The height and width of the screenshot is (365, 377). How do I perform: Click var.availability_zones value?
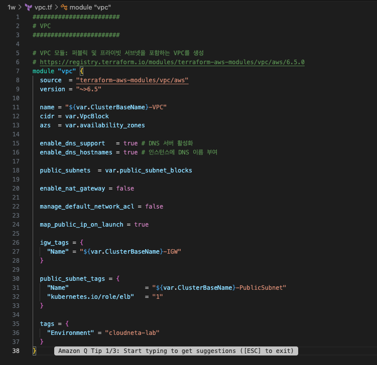point(105,125)
